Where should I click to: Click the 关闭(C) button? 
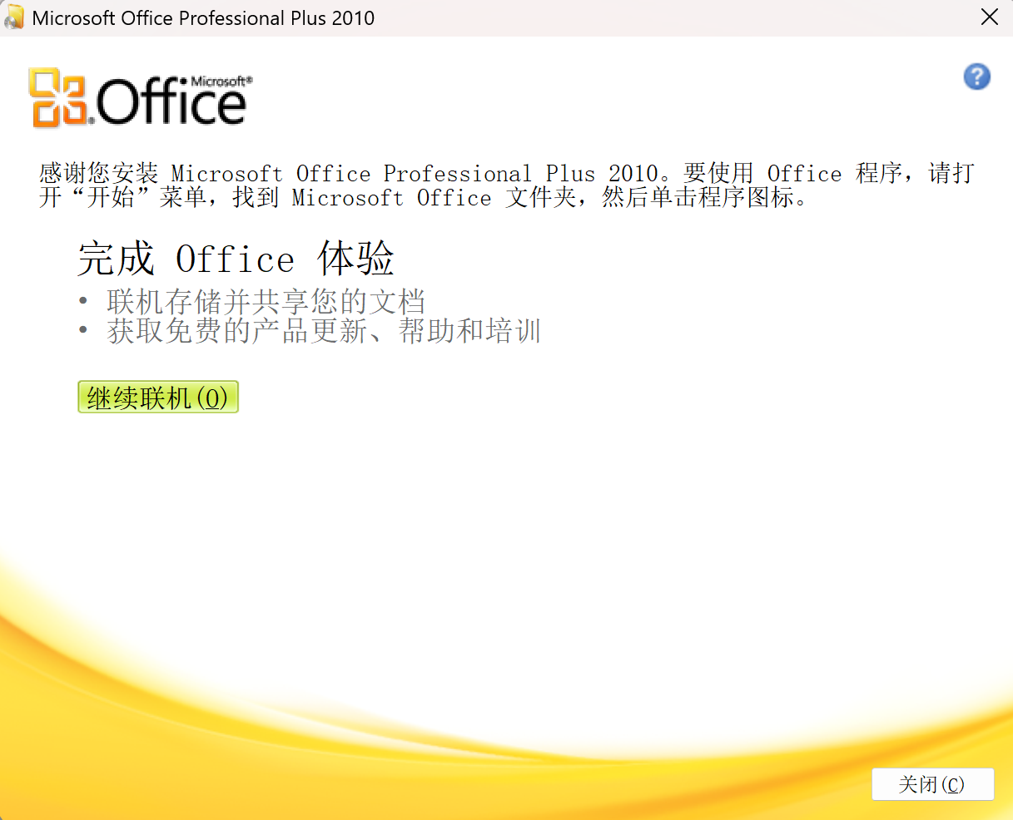pyautogui.click(x=932, y=784)
